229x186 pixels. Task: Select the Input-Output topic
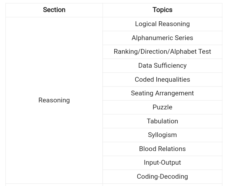(162, 162)
